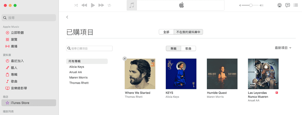Open the Up Next queue list icon

pyautogui.click(x=296, y=5)
